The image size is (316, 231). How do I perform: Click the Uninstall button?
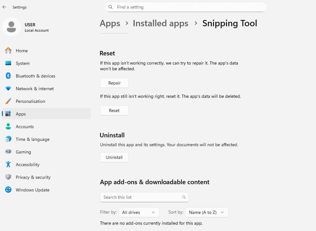click(114, 157)
